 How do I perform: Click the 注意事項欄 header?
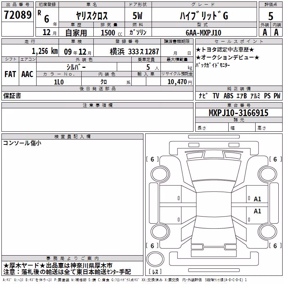(x=97, y=105)
